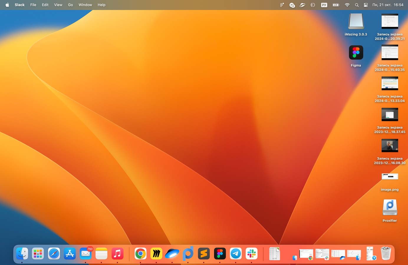The image size is (408, 265).
Task: Open Figma app icon in the Dock
Action: click(220, 254)
